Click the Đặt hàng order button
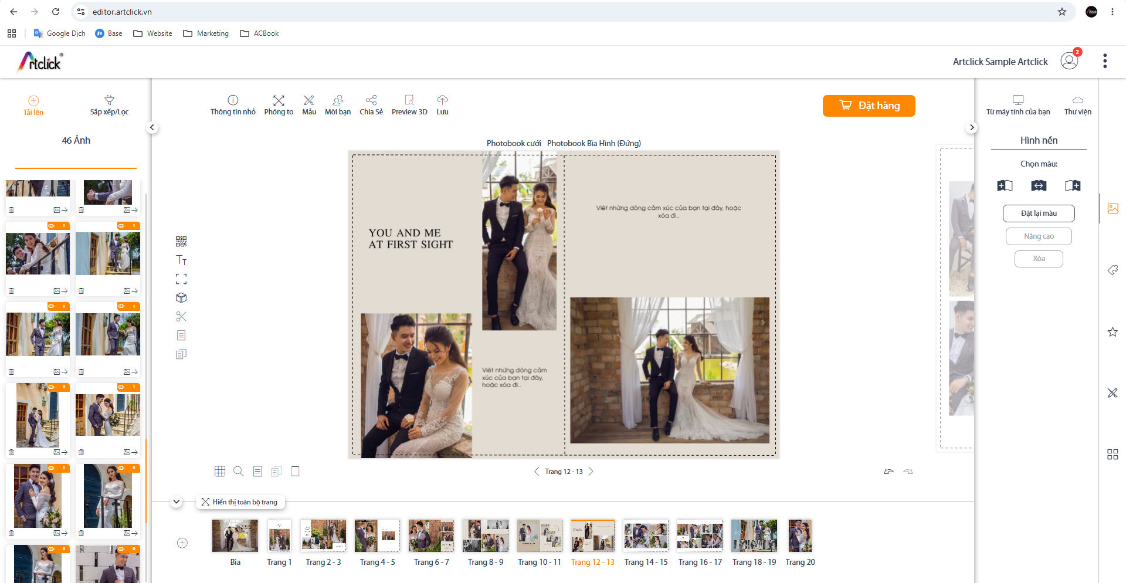The height and width of the screenshot is (583, 1126). (x=869, y=106)
